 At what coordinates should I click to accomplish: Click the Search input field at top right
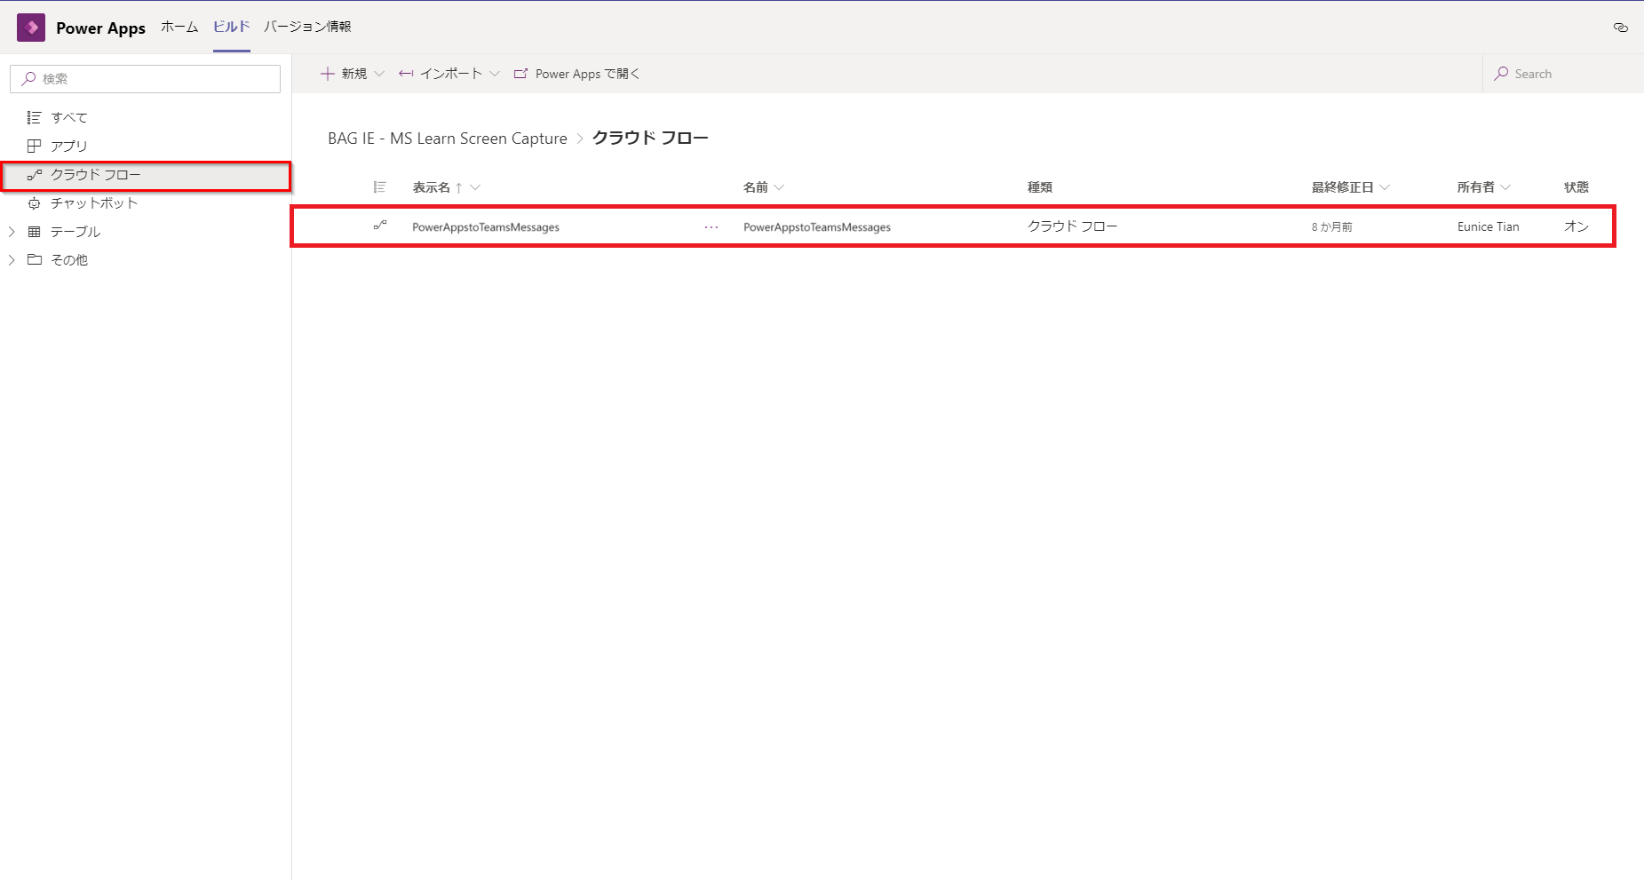[1564, 74]
